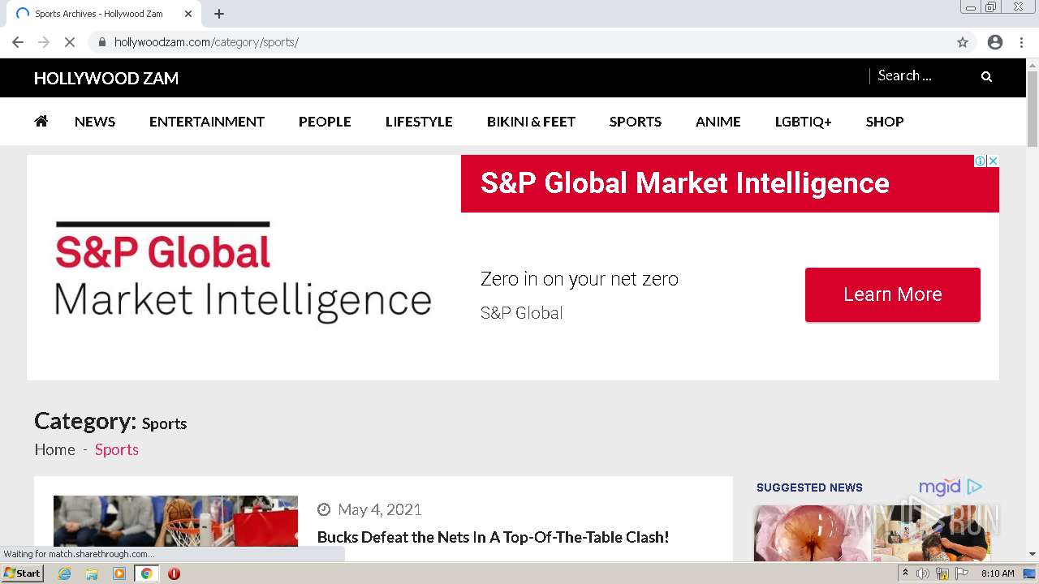
Task: Open the PEOPLE menu item
Action: coord(325,122)
